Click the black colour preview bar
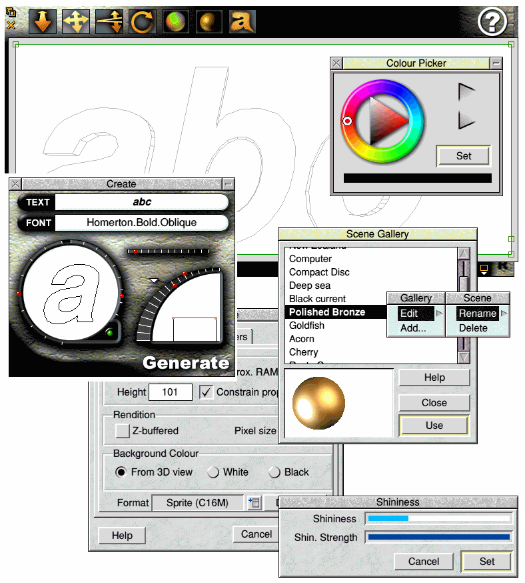This screenshot has height=583, width=525. click(417, 178)
